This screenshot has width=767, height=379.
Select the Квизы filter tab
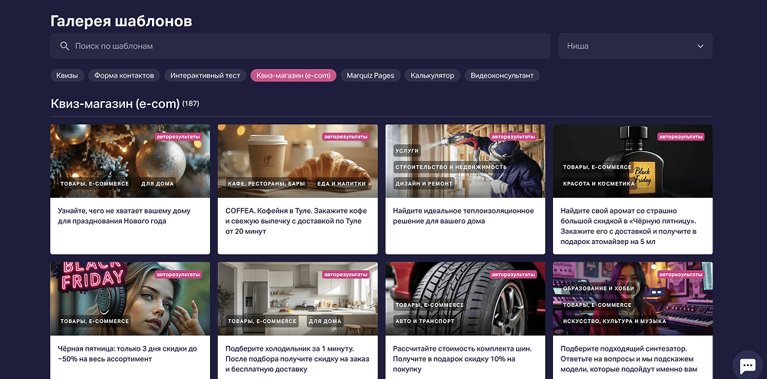[x=67, y=75]
